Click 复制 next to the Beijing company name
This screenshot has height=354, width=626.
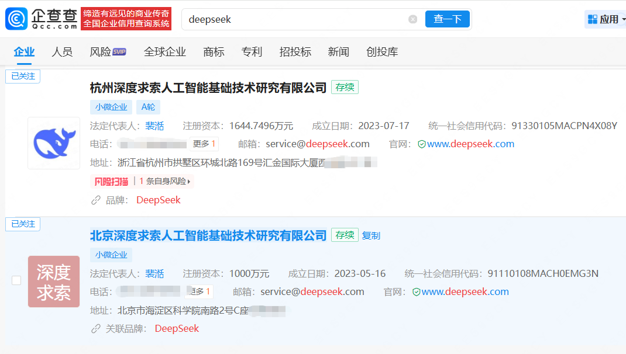point(371,236)
